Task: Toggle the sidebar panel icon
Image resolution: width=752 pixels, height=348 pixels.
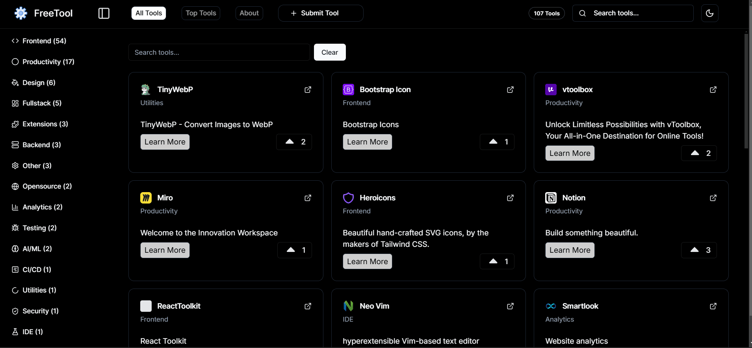Action: (104, 13)
